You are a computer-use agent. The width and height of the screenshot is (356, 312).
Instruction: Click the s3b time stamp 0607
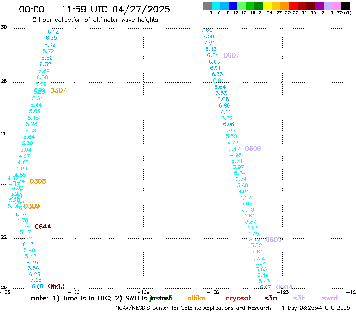[x=231, y=55]
